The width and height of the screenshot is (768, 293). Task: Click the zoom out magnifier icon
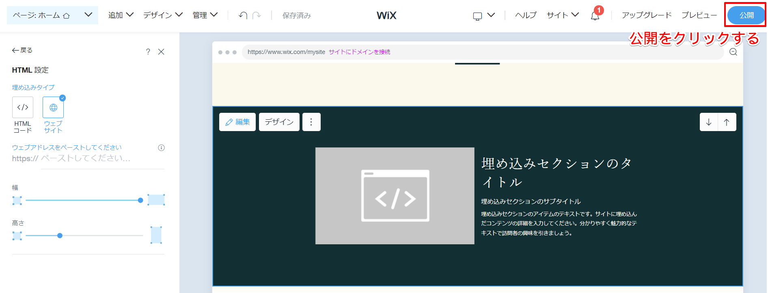[x=733, y=52]
